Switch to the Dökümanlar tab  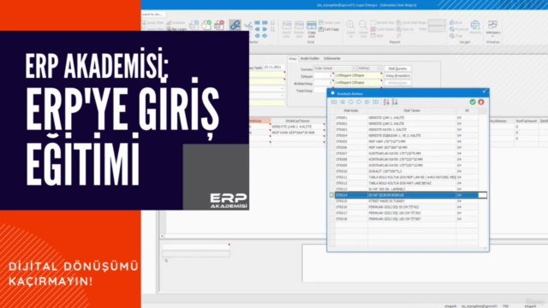(332, 59)
